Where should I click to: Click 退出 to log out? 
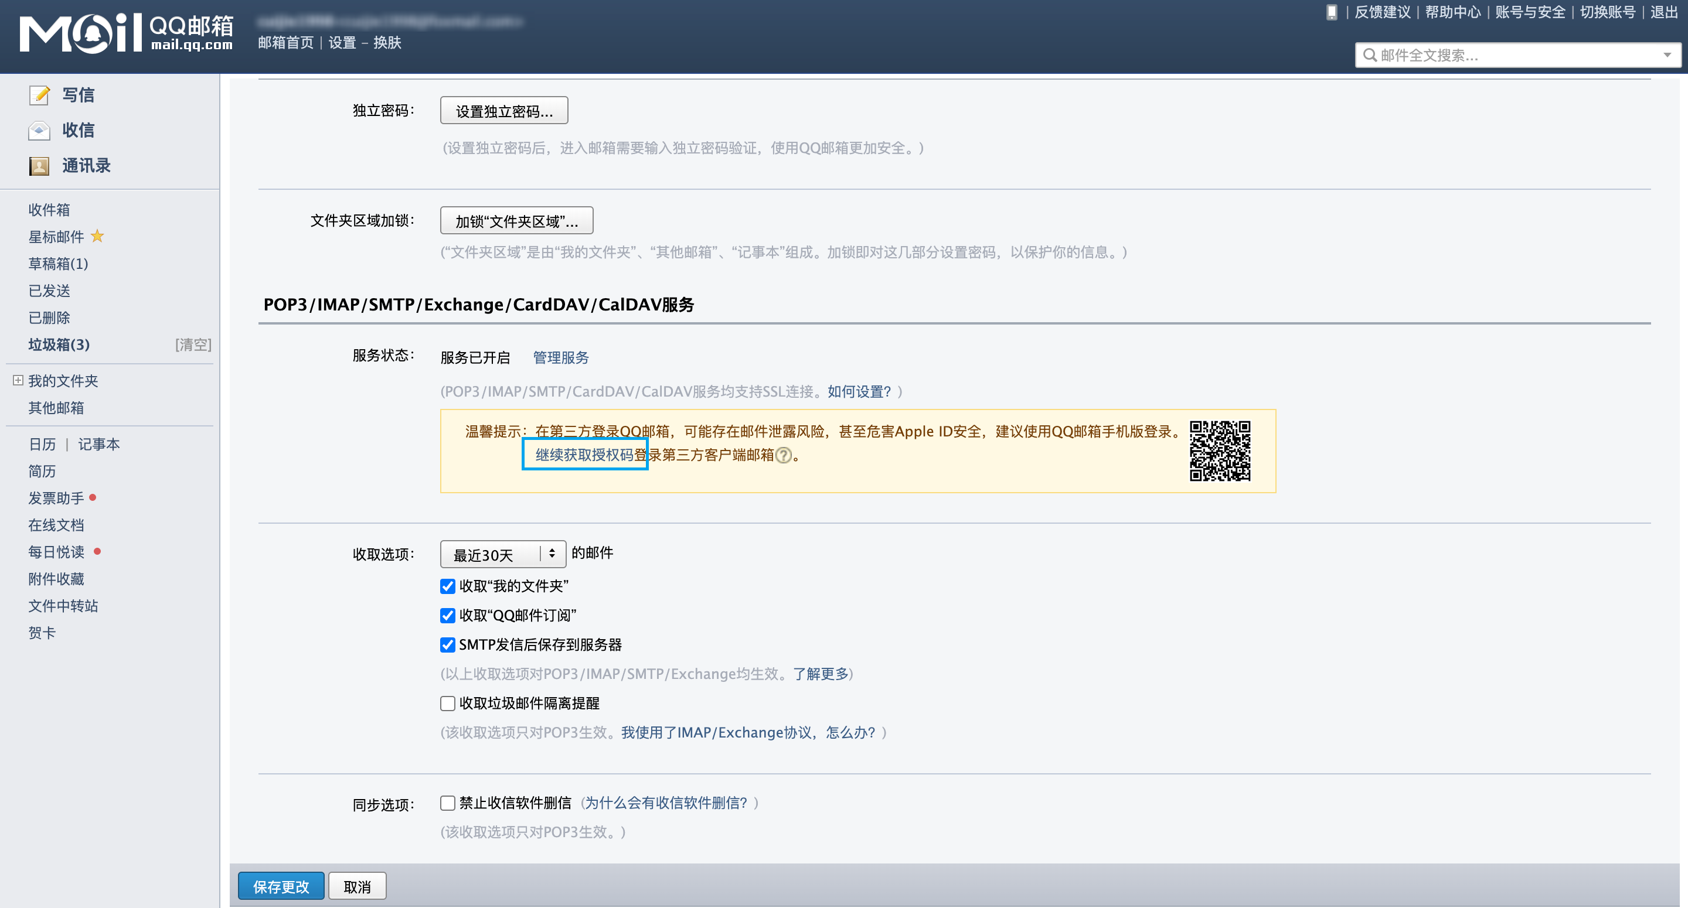click(x=1664, y=12)
